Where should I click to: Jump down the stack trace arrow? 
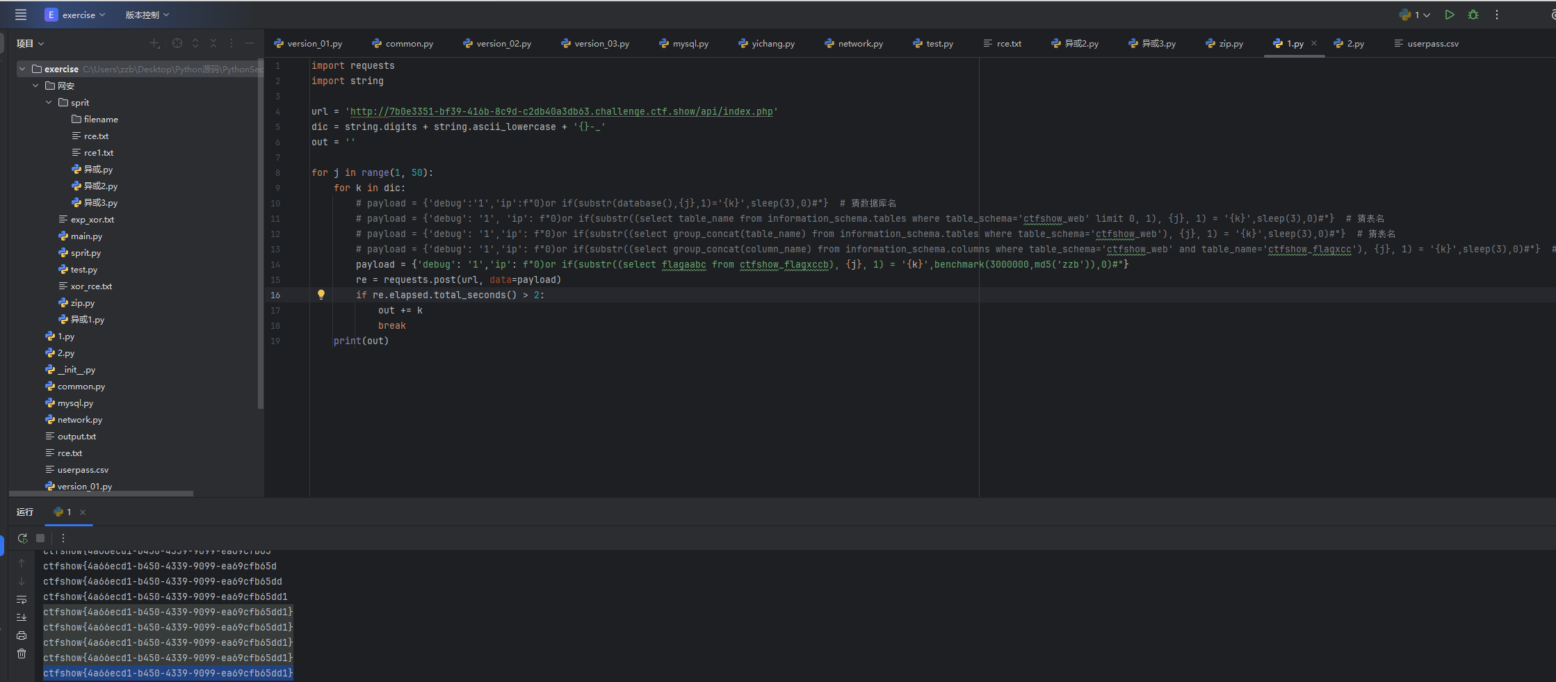[22, 581]
